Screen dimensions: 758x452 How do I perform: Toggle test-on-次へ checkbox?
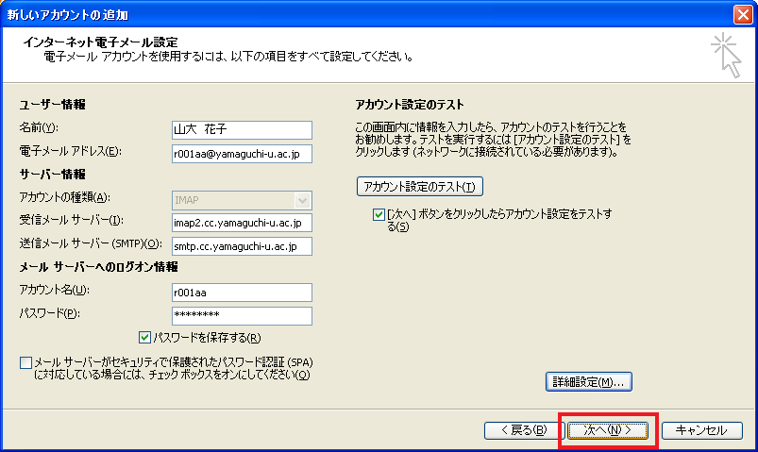pos(379,214)
